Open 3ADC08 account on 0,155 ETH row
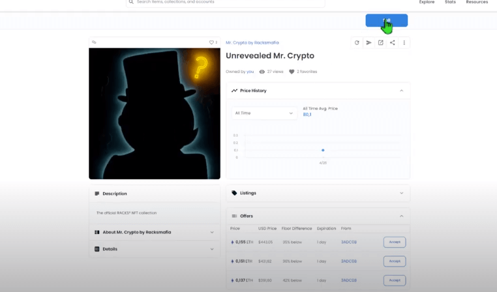This screenshot has width=497, height=292. 349,242
